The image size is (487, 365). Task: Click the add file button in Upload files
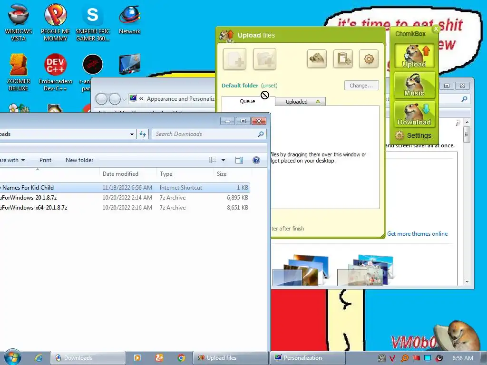click(x=234, y=58)
